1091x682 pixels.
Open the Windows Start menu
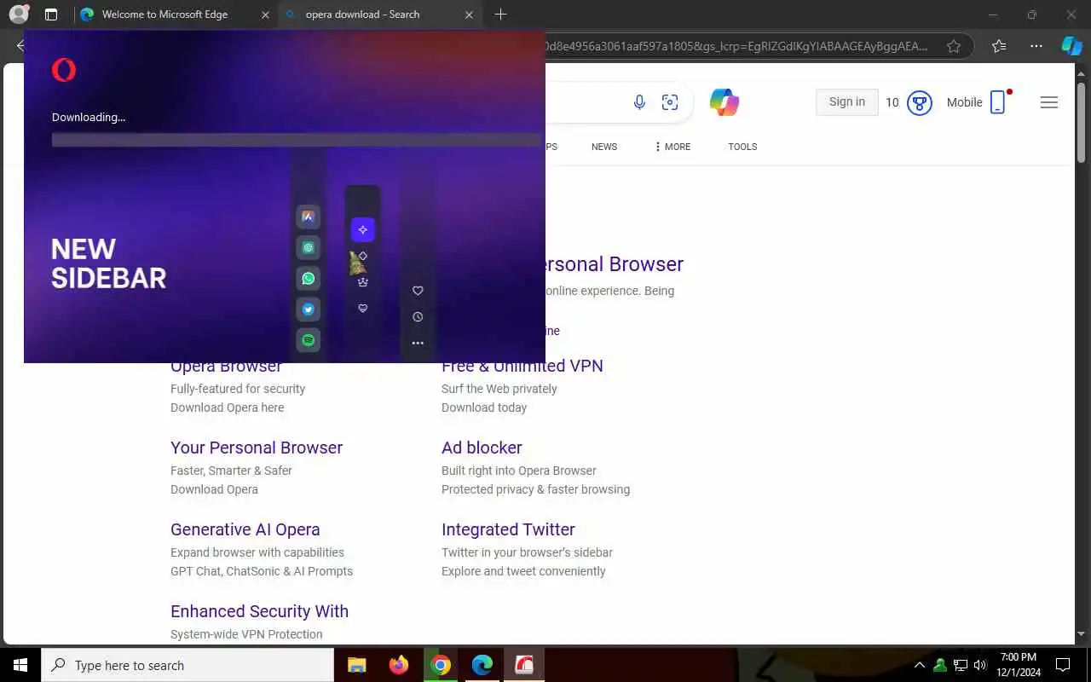click(20, 665)
